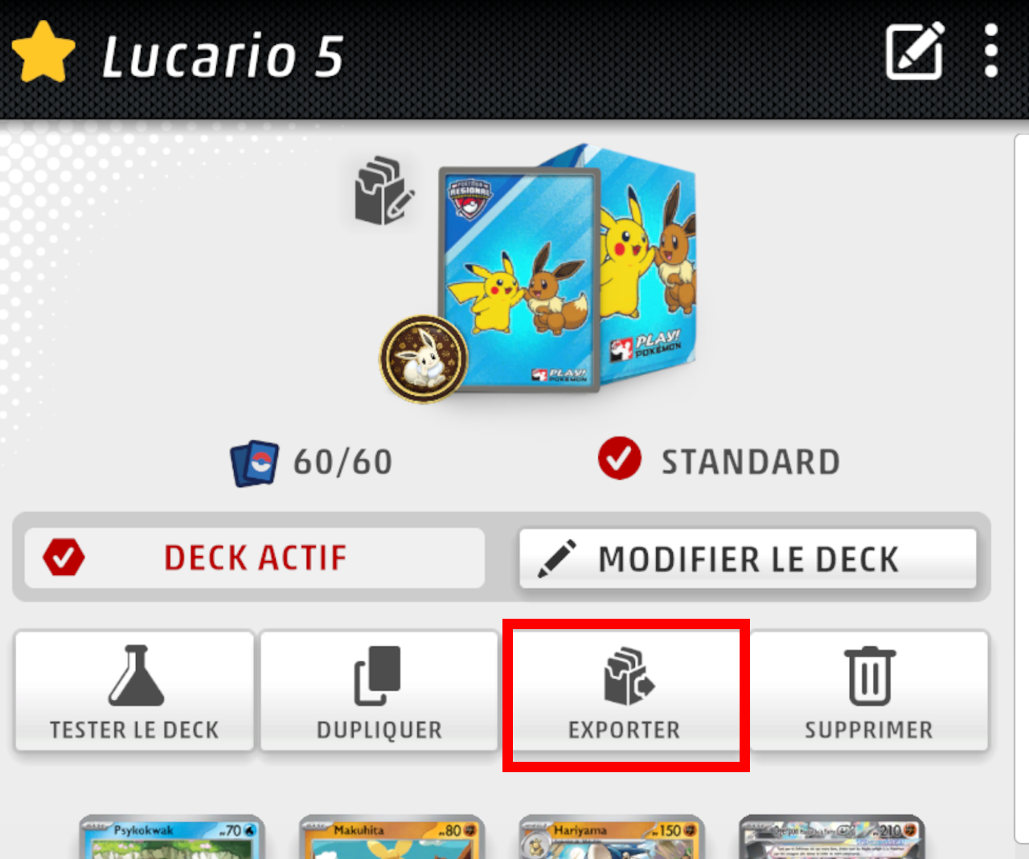Click the pencil icon on Modifier le deck
Image resolution: width=1029 pixels, height=859 pixels.
556,558
